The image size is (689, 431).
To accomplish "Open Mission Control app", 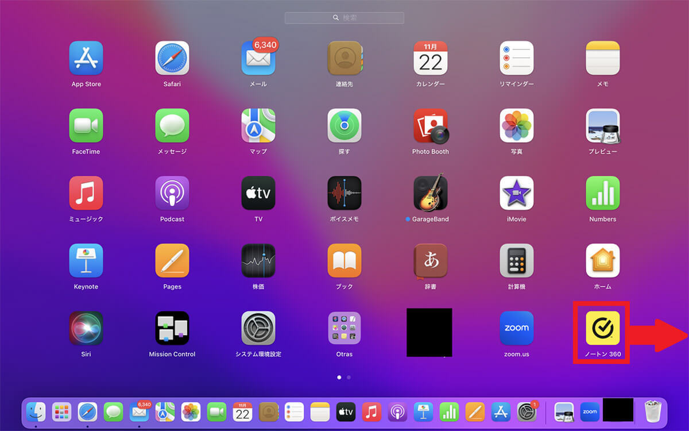I will point(172,328).
